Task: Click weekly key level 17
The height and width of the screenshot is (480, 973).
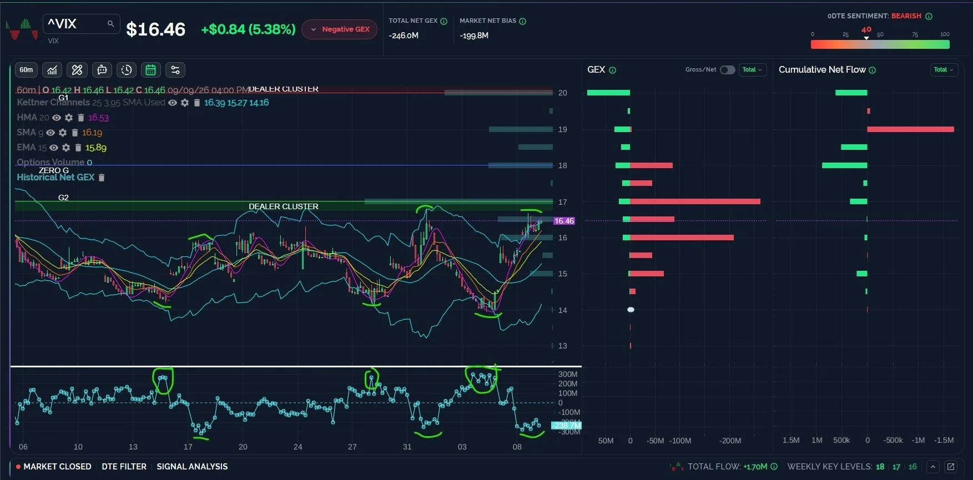Action: click(x=896, y=467)
